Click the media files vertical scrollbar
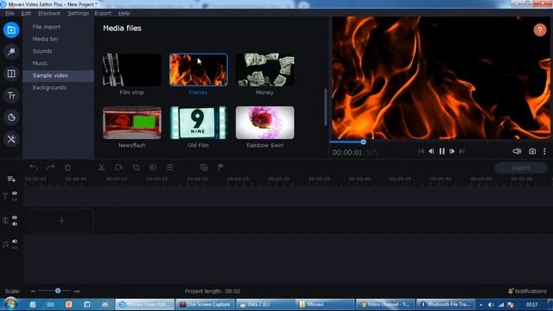Viewport: 553px width, 311px height. 325,107
